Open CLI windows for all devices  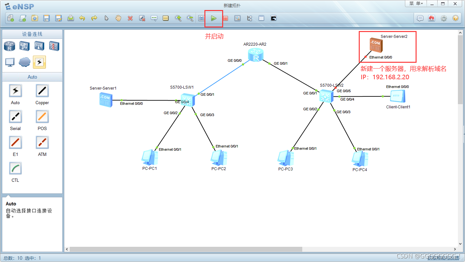(x=274, y=18)
